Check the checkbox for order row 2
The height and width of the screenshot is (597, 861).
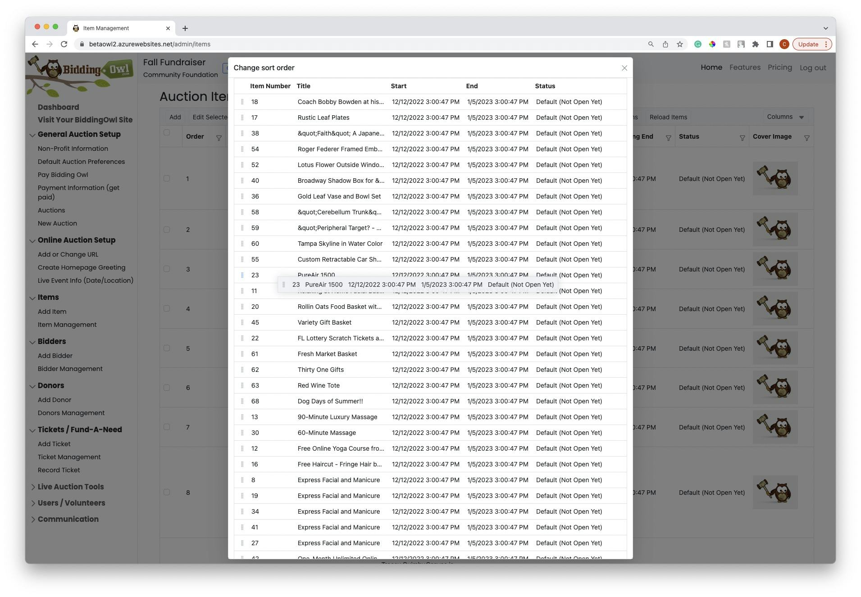click(x=167, y=230)
